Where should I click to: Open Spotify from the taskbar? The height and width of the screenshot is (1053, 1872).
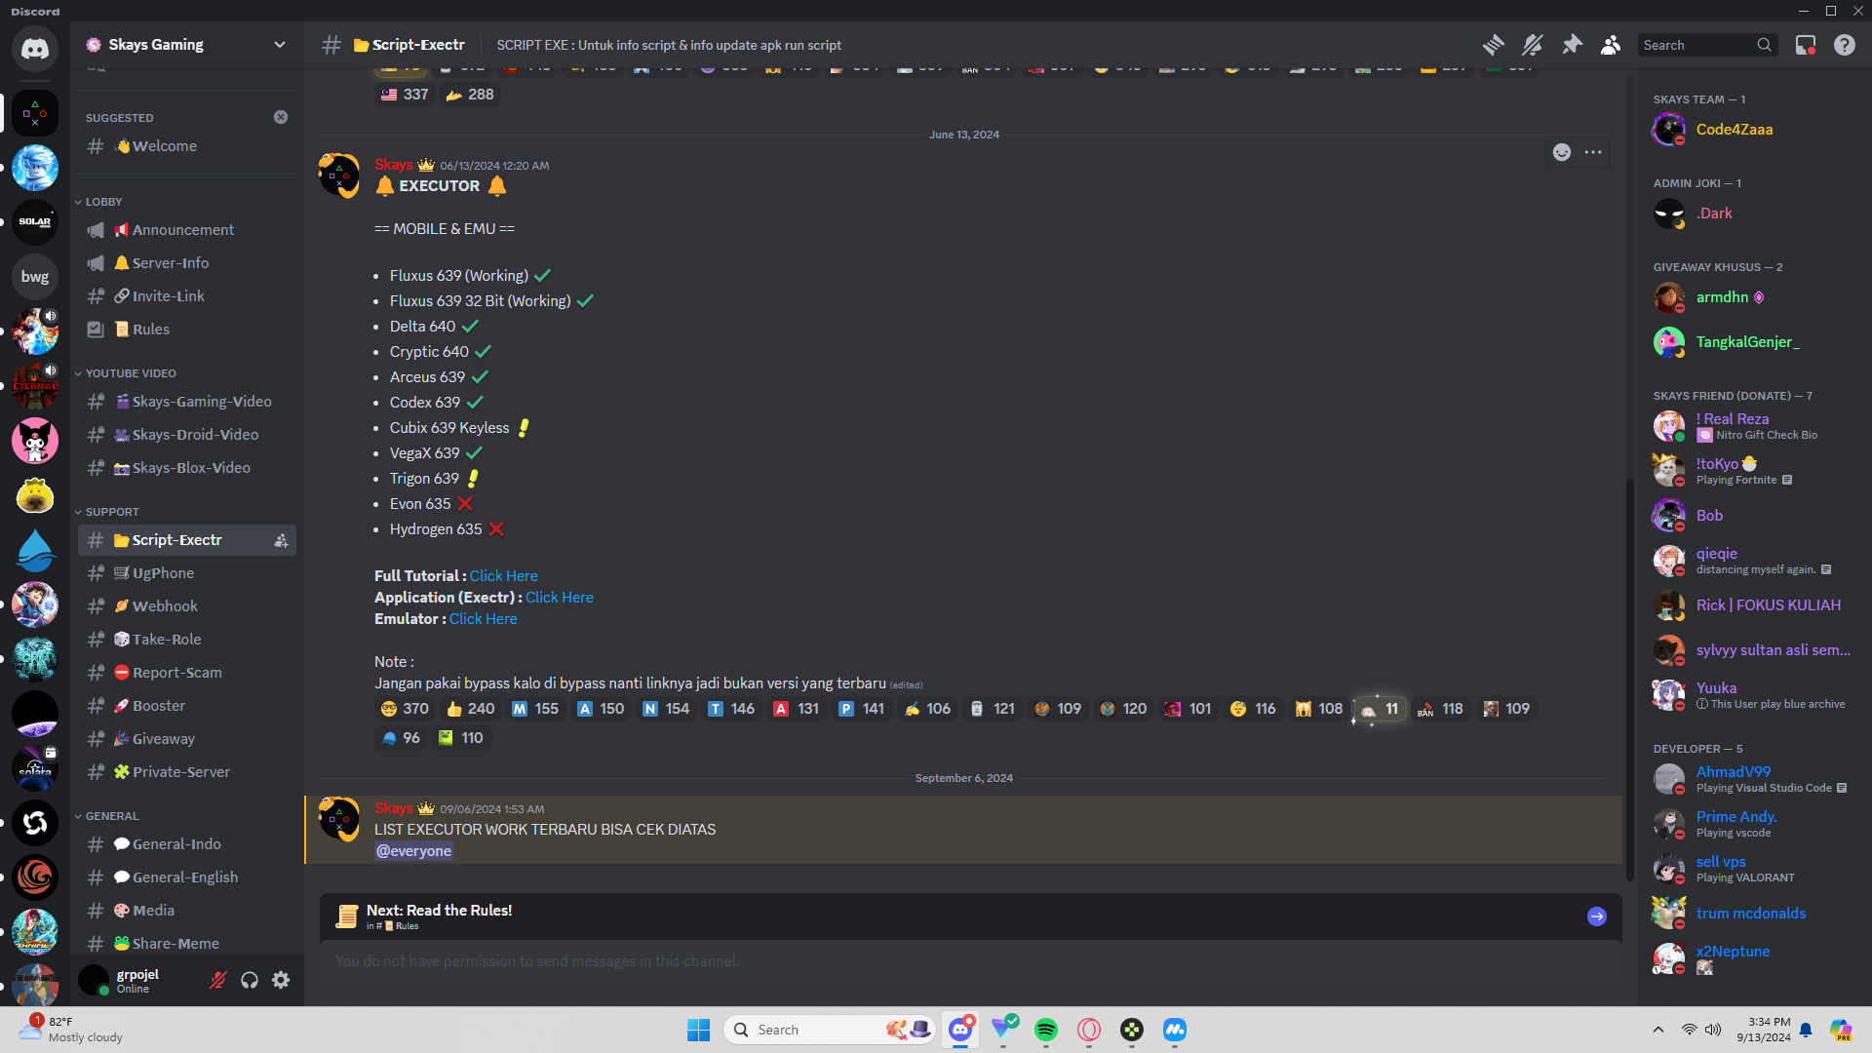tap(1046, 1030)
